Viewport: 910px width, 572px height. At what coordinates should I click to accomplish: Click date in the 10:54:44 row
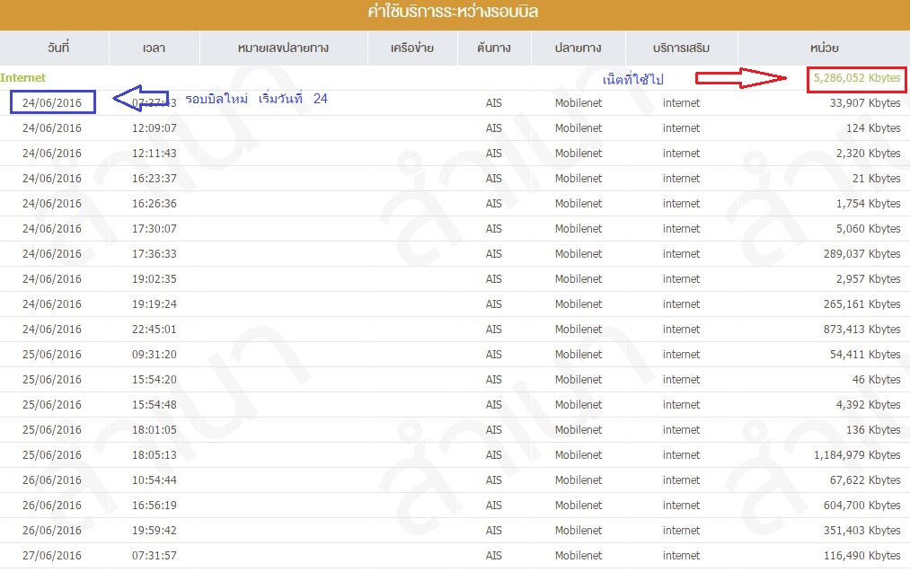click(51, 480)
